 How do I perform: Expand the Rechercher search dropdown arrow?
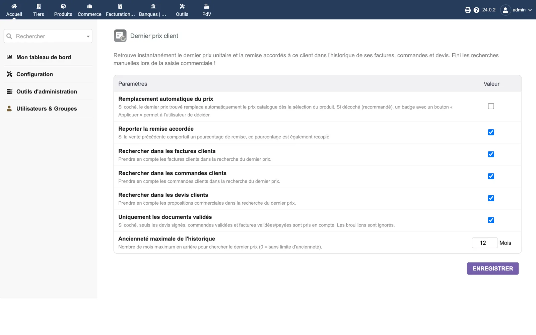(x=88, y=37)
